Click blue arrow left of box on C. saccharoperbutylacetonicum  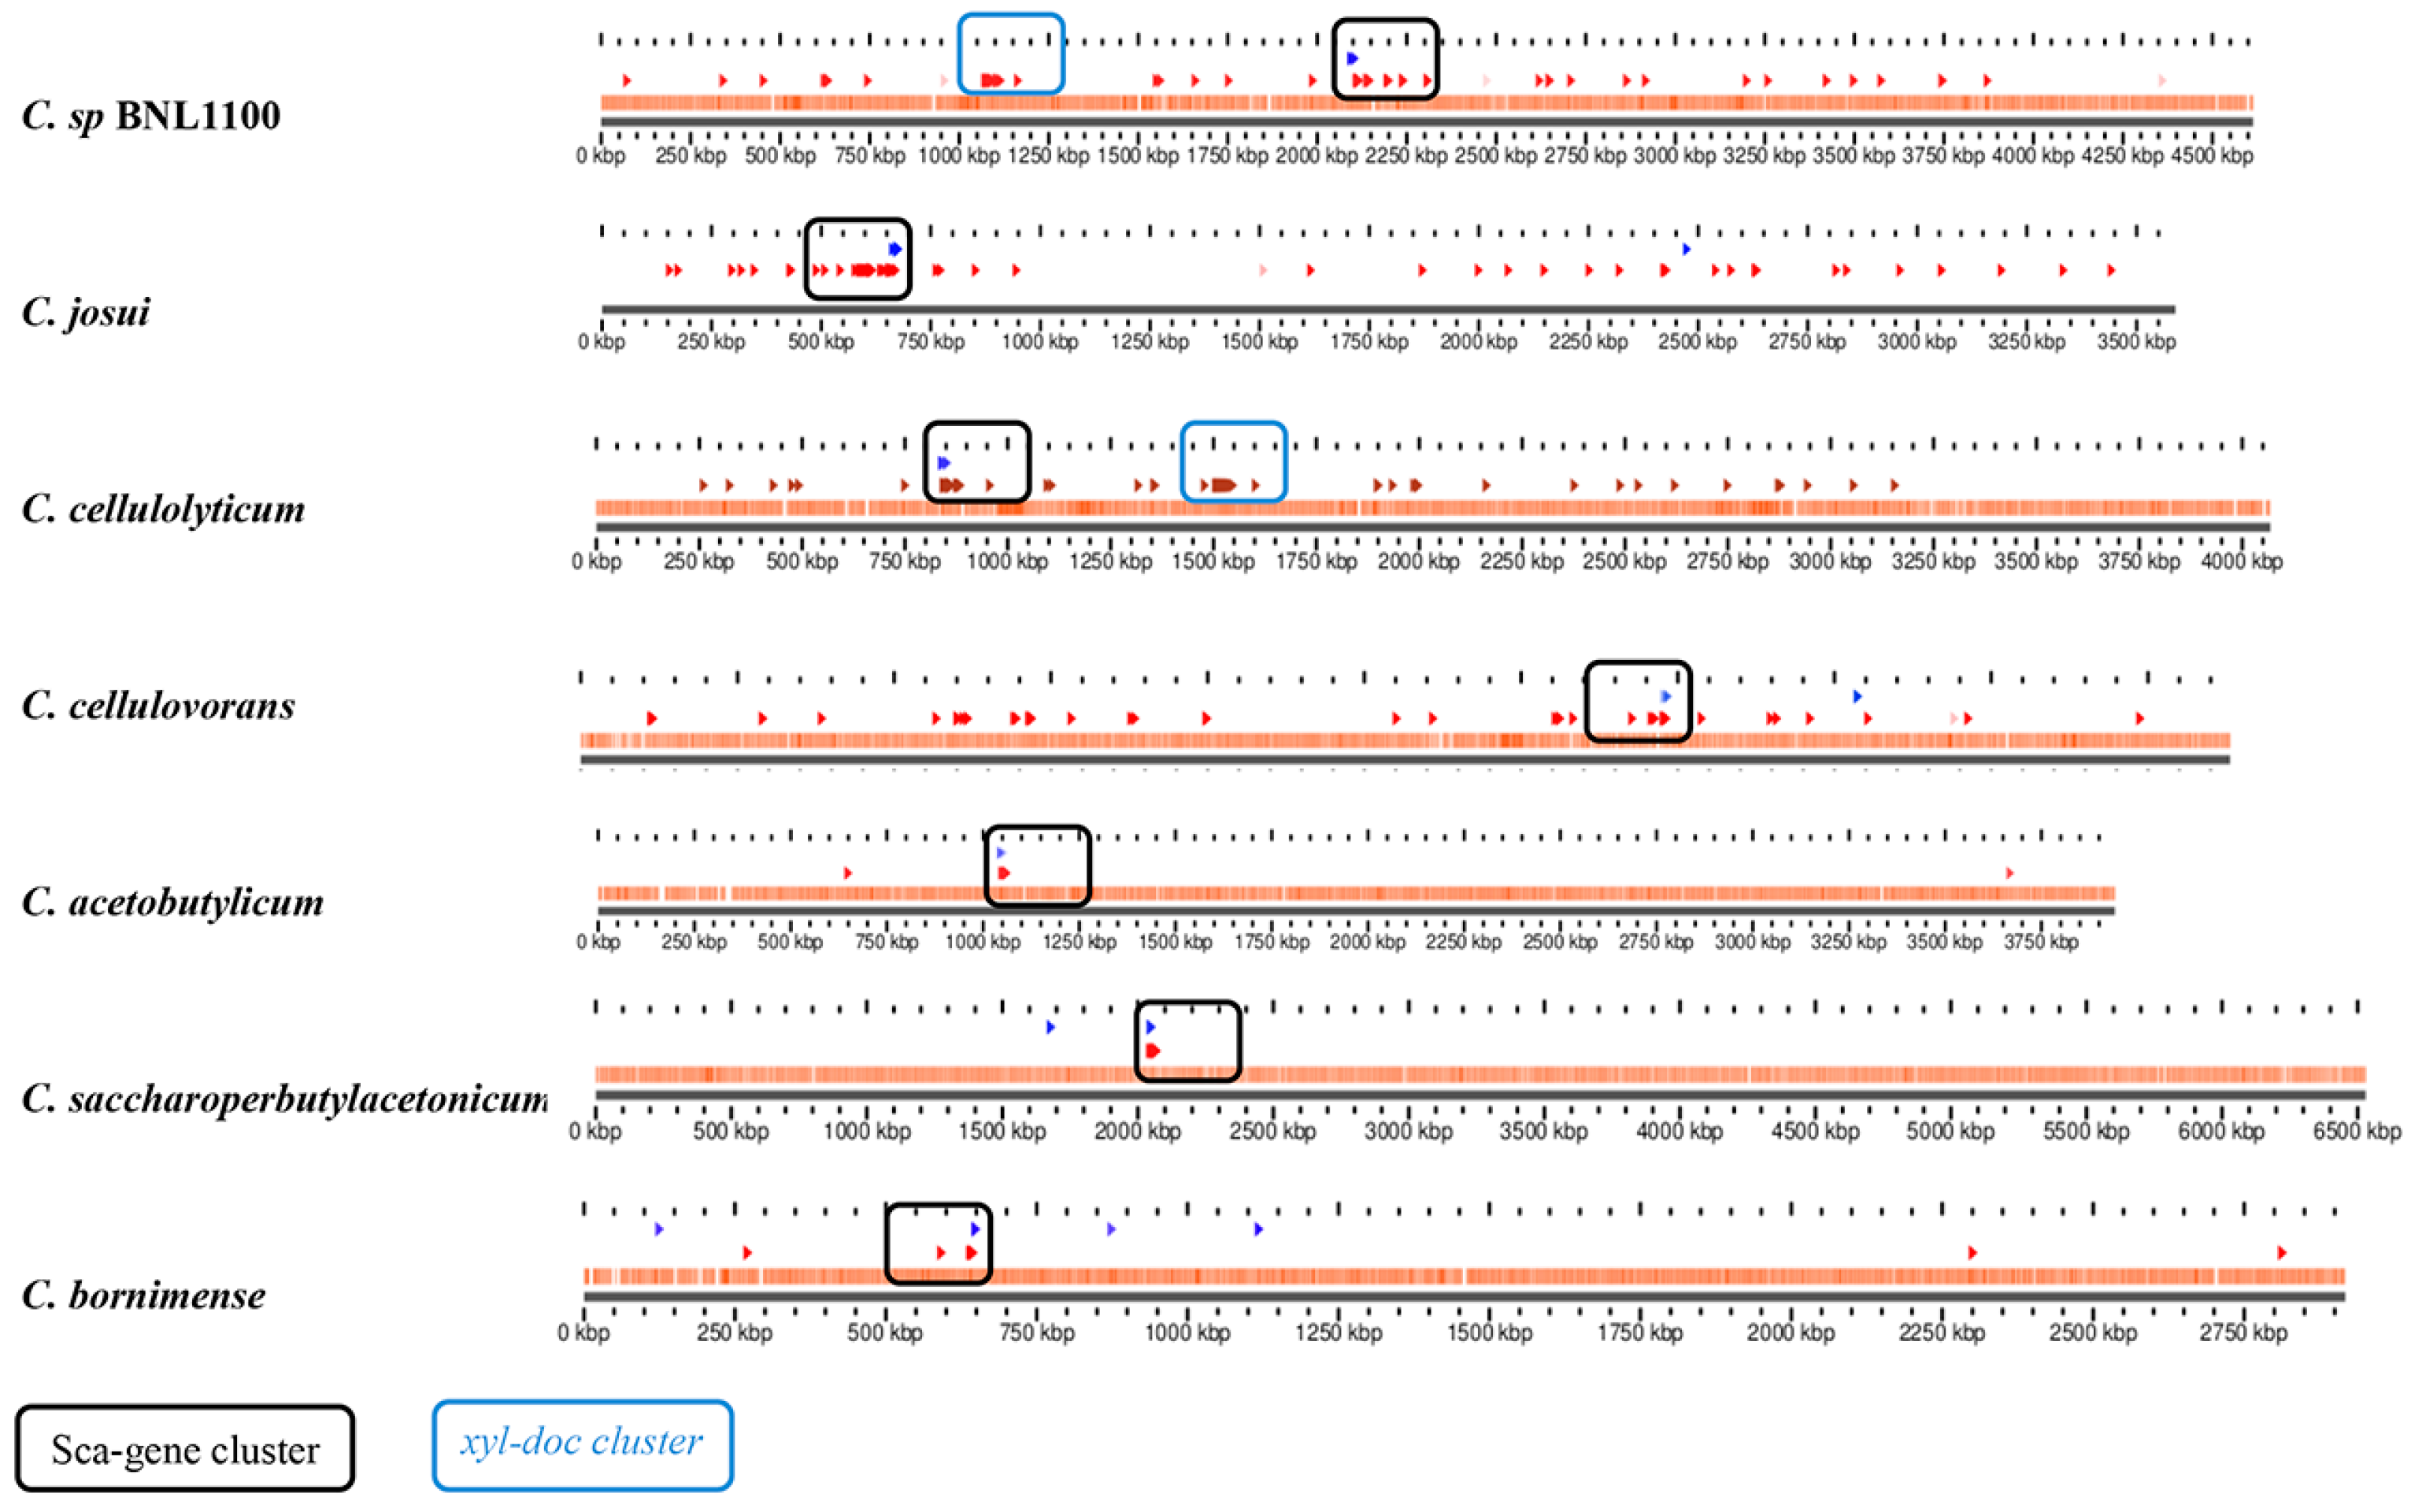(1050, 1027)
